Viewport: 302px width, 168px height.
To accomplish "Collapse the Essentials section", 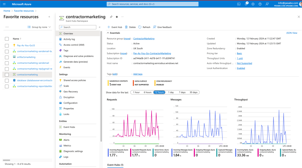I will tap(114, 33).
